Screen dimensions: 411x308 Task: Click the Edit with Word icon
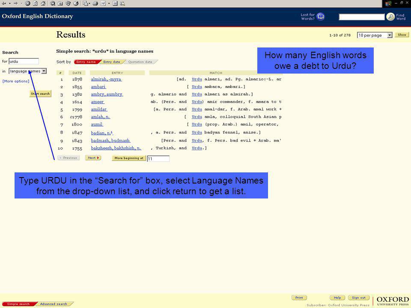pos(103,3)
